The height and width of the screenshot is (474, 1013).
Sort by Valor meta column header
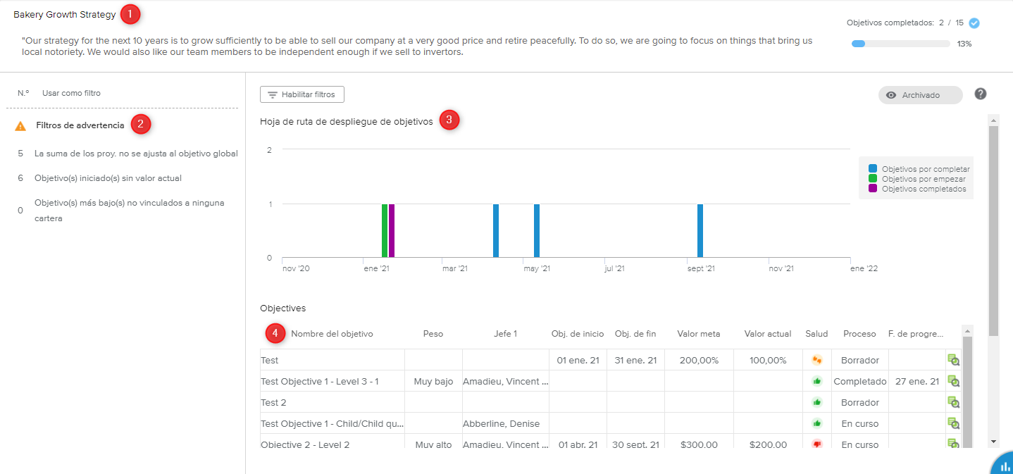pyautogui.click(x=698, y=334)
